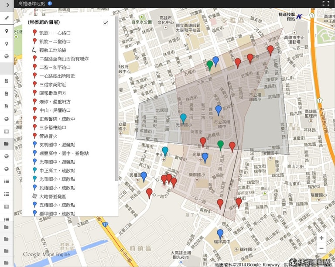Enter fullscreen mode with the corner icon
Viewport: 335px width, 267px height.
point(325,3)
